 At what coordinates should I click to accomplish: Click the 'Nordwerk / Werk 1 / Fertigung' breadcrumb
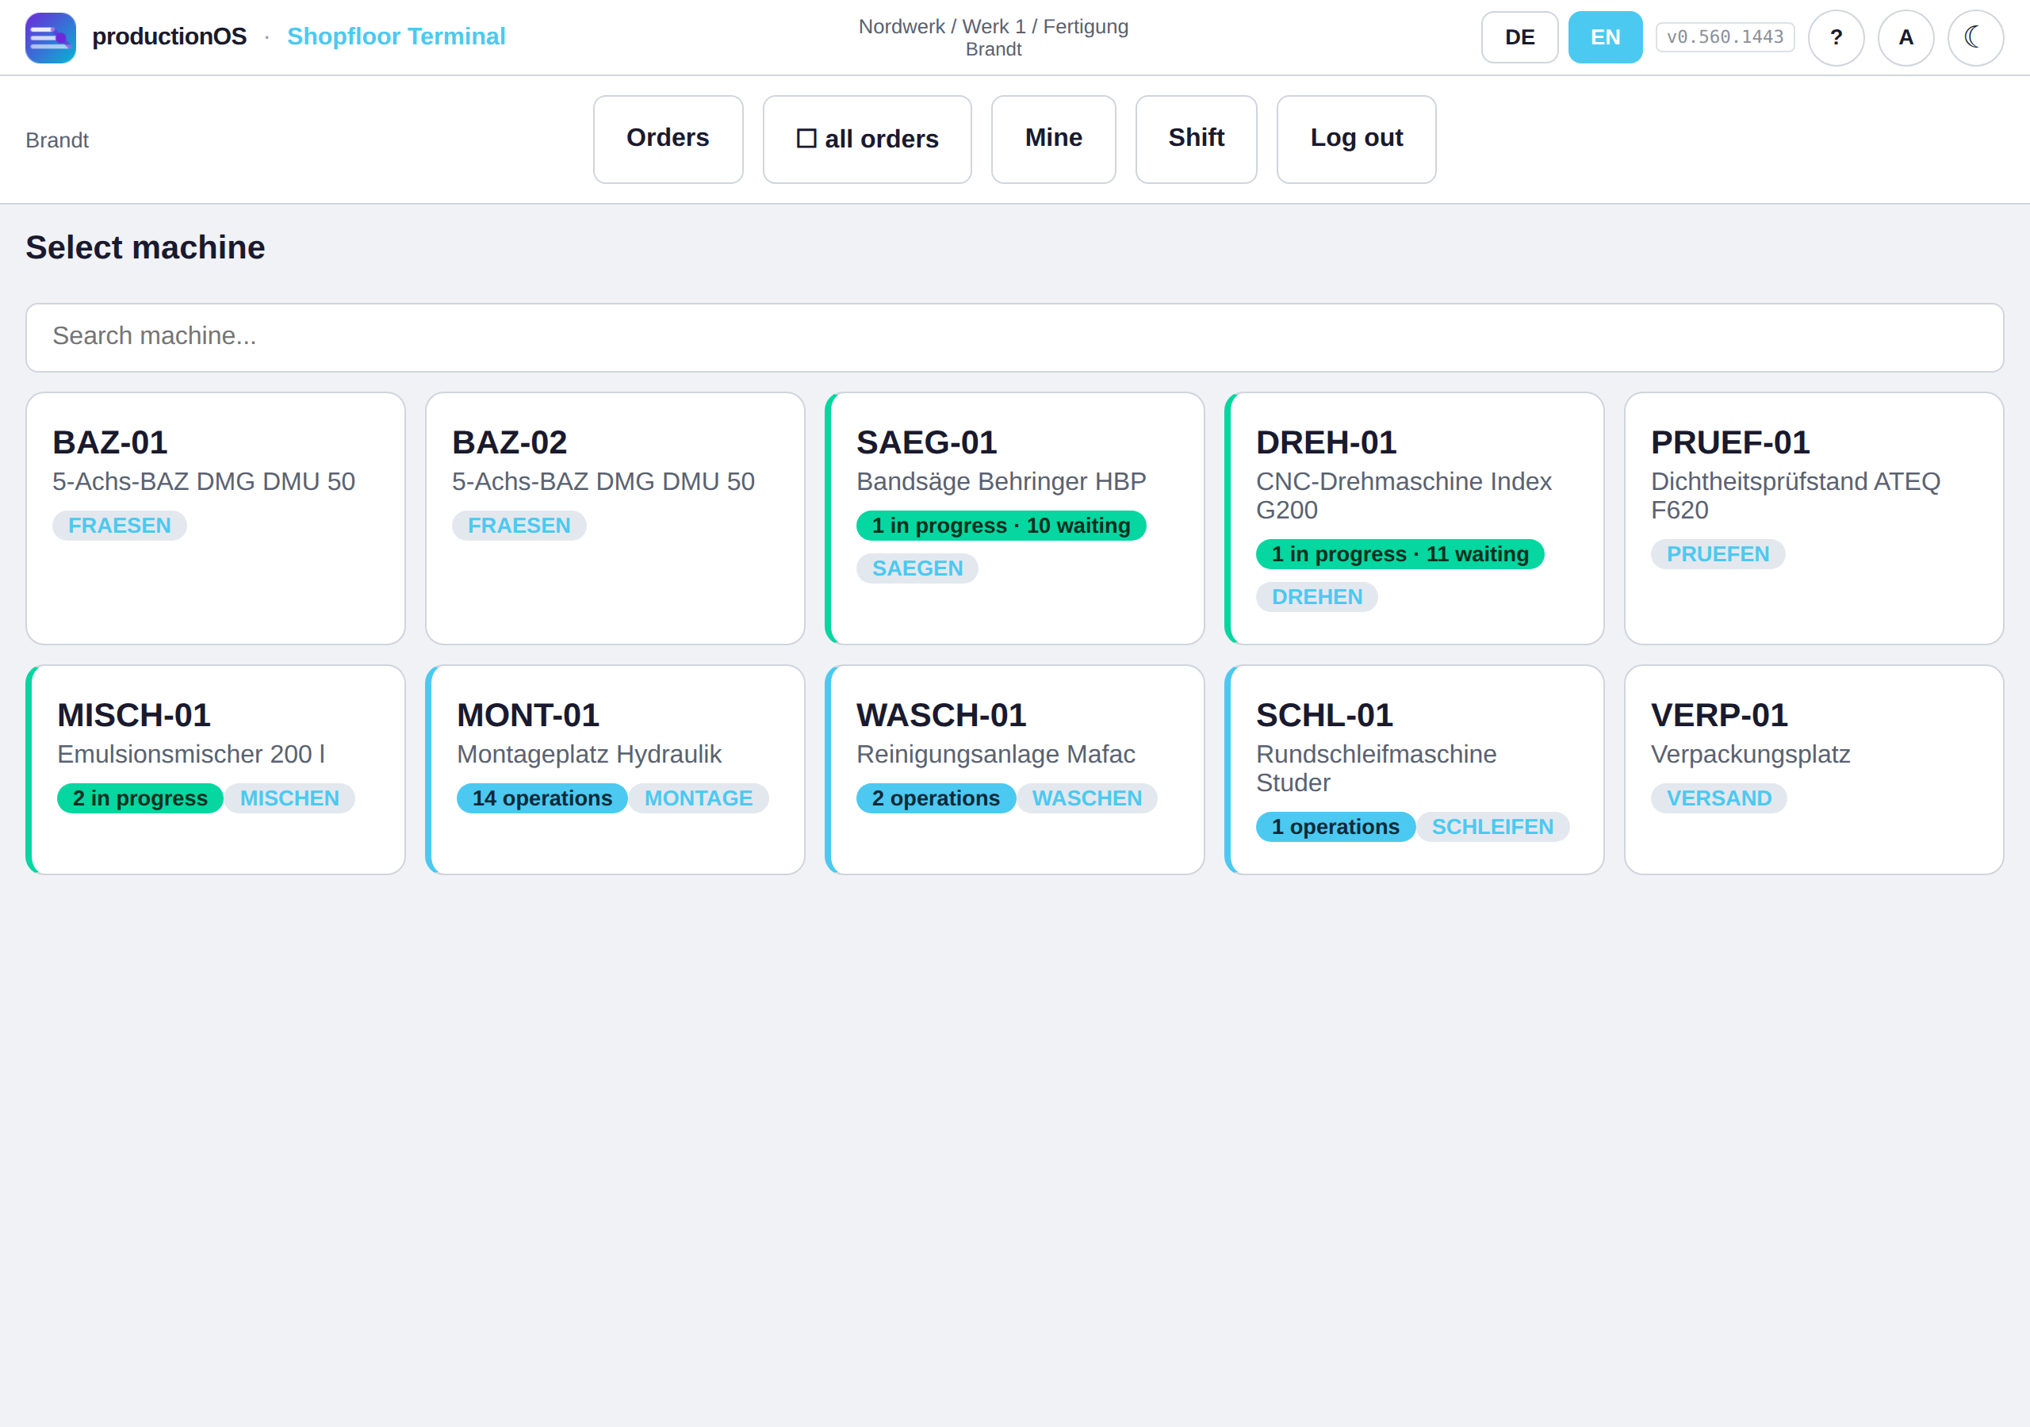[x=993, y=26]
